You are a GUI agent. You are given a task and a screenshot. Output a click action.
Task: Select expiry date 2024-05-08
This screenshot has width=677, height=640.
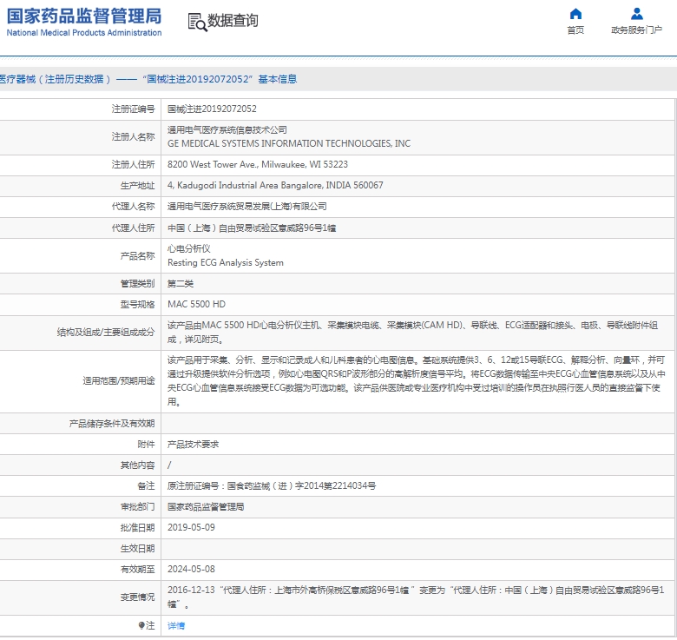[191, 569]
